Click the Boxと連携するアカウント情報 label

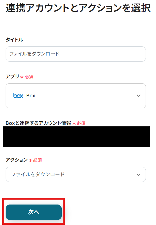pos(38,123)
